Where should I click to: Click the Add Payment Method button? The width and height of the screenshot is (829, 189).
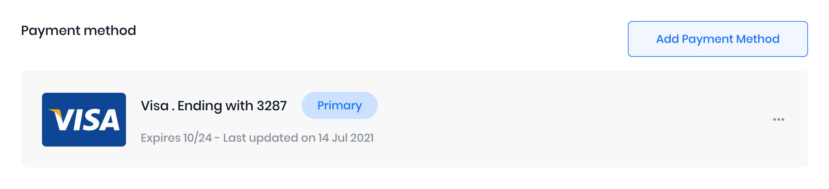click(x=718, y=39)
